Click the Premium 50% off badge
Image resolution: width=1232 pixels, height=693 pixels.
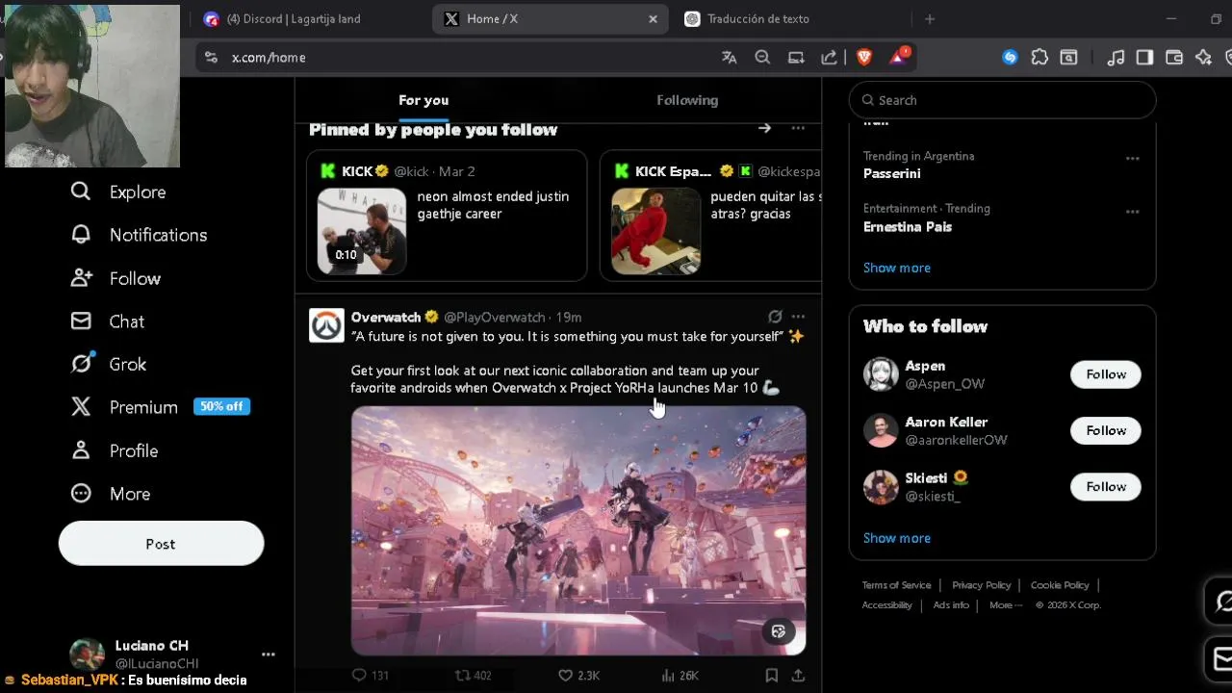221,406
